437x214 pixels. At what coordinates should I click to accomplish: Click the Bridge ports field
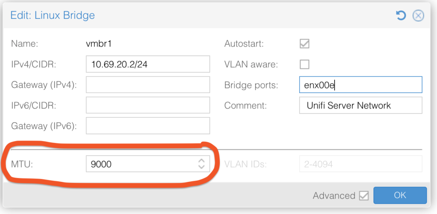pos(361,85)
